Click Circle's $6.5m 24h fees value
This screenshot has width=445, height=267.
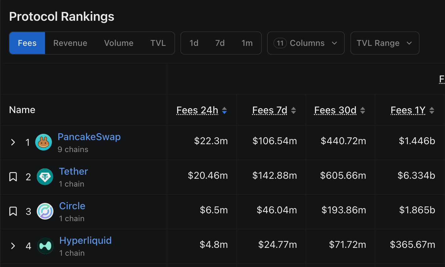click(x=214, y=210)
